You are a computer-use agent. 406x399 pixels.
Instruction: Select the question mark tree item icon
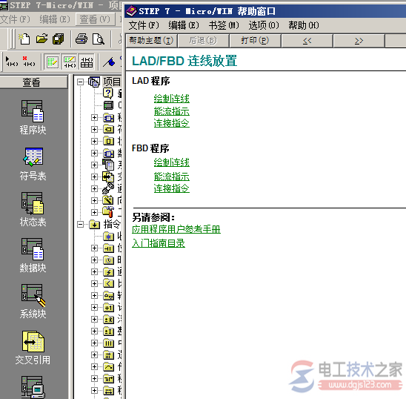(108, 93)
